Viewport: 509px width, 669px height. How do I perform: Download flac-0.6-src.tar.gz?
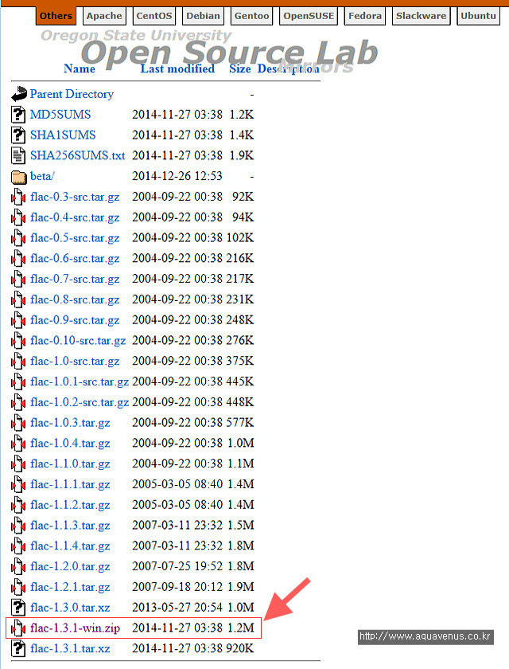[x=75, y=258]
